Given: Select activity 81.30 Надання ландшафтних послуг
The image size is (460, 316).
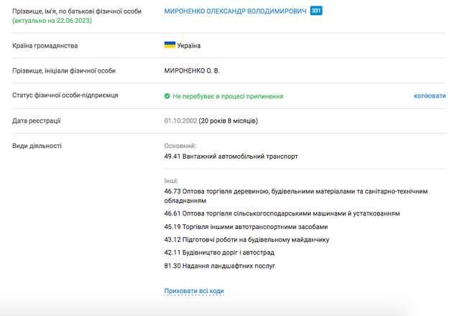Looking at the screenshot, I should (x=219, y=266).
